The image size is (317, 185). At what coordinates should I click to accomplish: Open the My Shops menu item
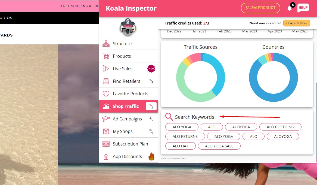129,131
